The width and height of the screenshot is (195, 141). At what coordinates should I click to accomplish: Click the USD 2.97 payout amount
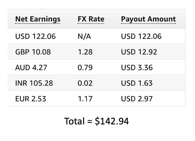137,99
